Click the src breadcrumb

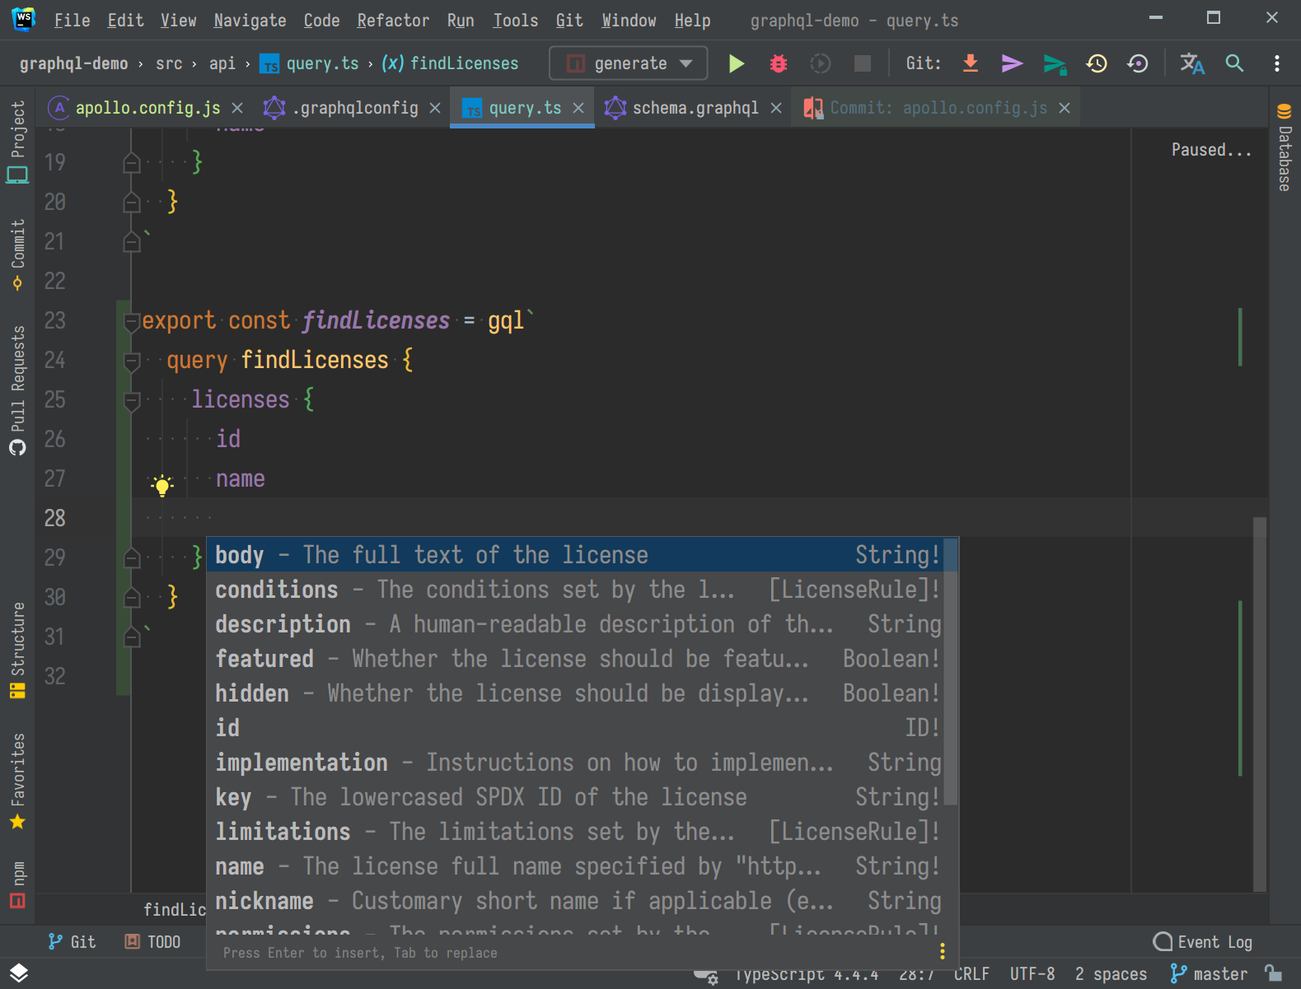click(169, 63)
